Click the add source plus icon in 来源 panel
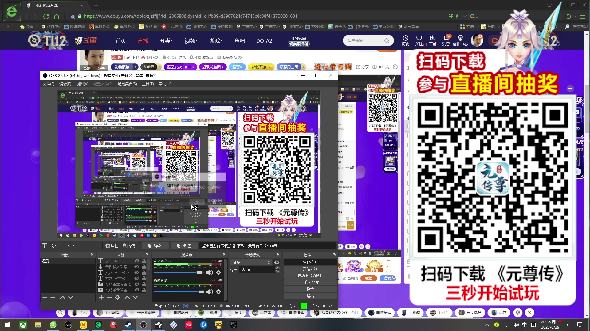This screenshot has height=331, width=590. pyautogui.click(x=101, y=297)
